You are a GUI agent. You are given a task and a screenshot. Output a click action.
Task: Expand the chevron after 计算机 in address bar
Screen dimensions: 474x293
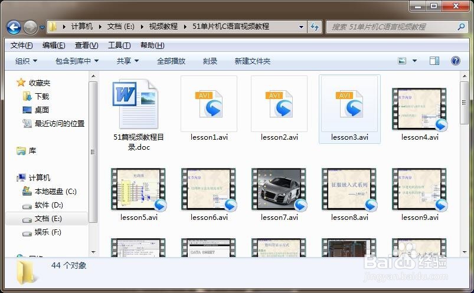click(100, 27)
